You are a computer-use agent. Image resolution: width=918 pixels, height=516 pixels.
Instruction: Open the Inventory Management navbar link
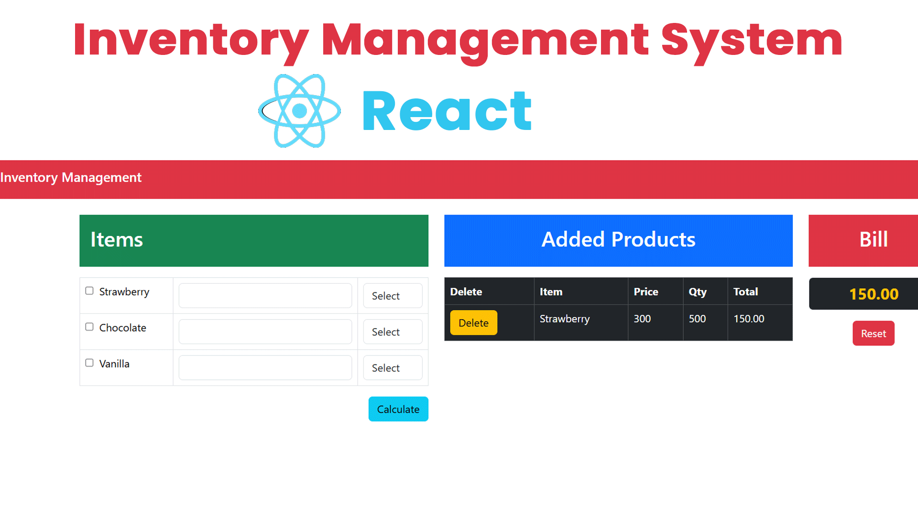pos(71,177)
